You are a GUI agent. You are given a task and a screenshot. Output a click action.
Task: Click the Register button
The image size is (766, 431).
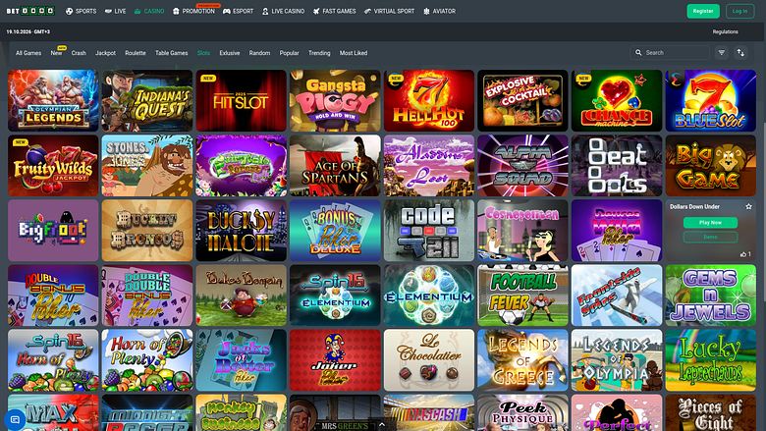(703, 11)
